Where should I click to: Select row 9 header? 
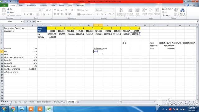pyautogui.click(x=2, y=52)
